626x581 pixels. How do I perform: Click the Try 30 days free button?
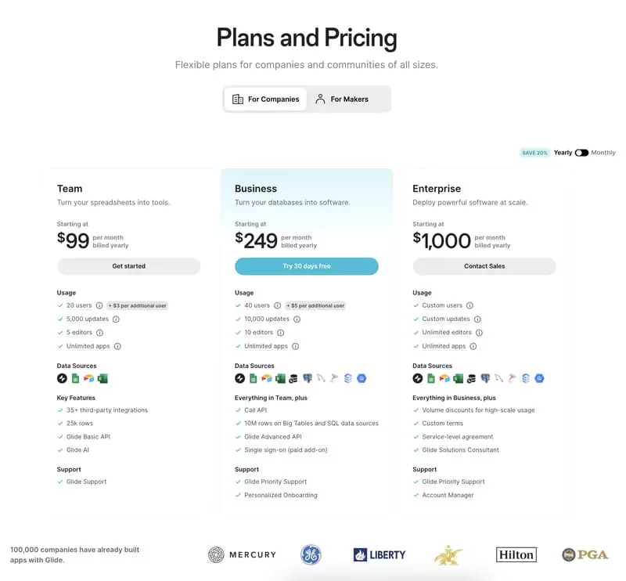[307, 266]
